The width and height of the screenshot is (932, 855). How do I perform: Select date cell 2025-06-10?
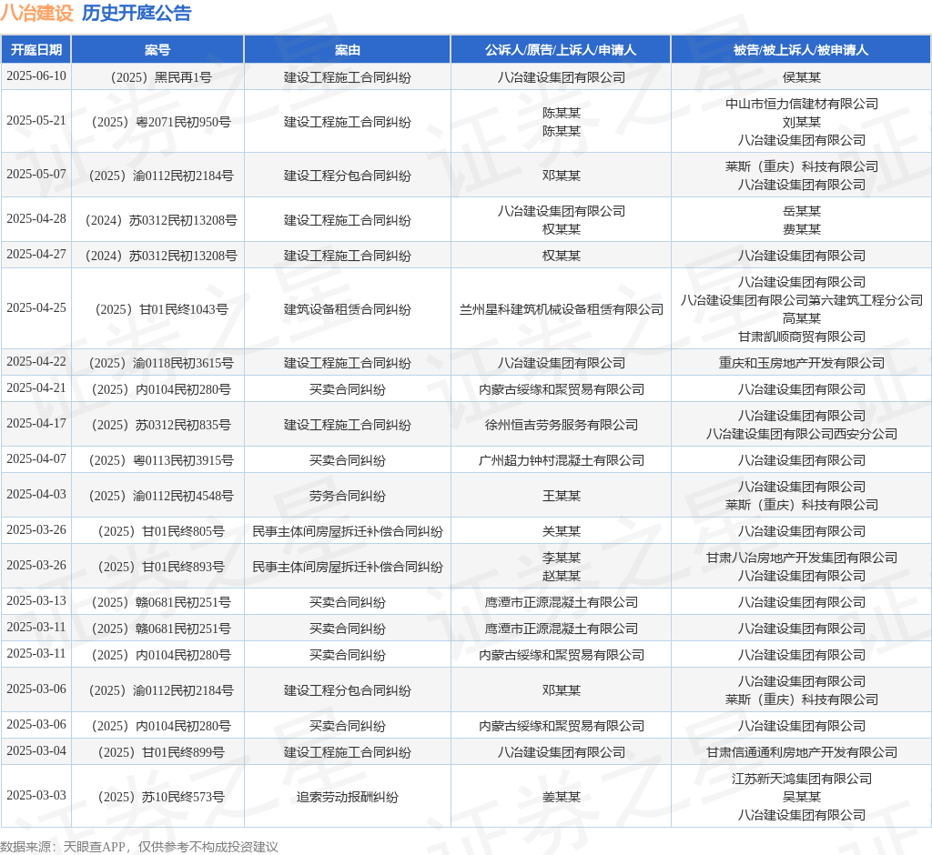point(36,76)
